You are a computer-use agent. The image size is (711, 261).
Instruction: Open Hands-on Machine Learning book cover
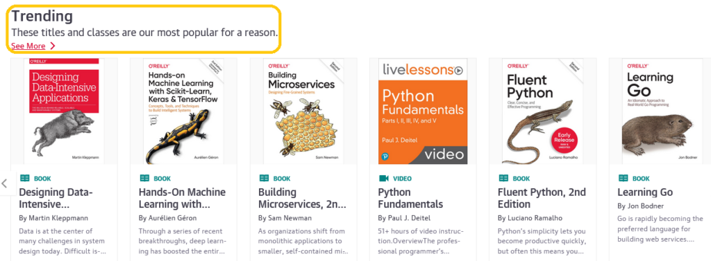pos(183,111)
